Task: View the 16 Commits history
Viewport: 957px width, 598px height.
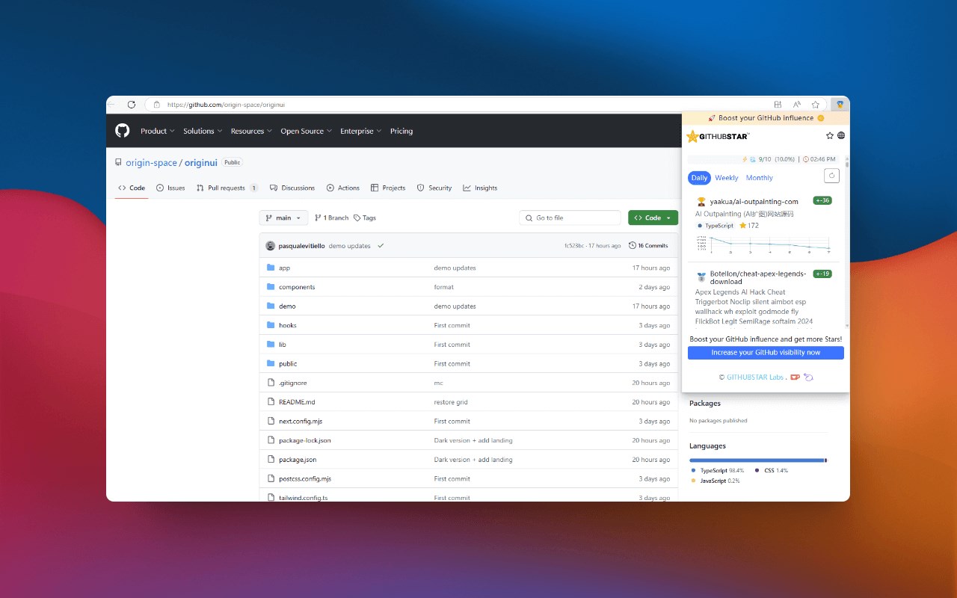Action: pyautogui.click(x=648, y=246)
